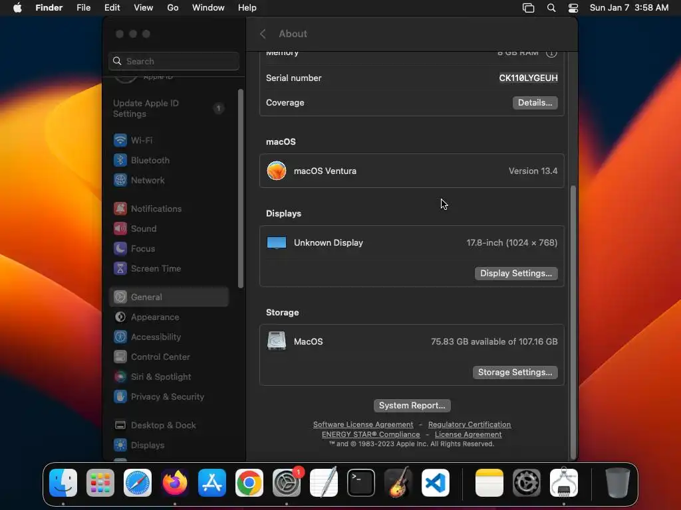
Task: Open Storage Settings
Action: (515, 373)
